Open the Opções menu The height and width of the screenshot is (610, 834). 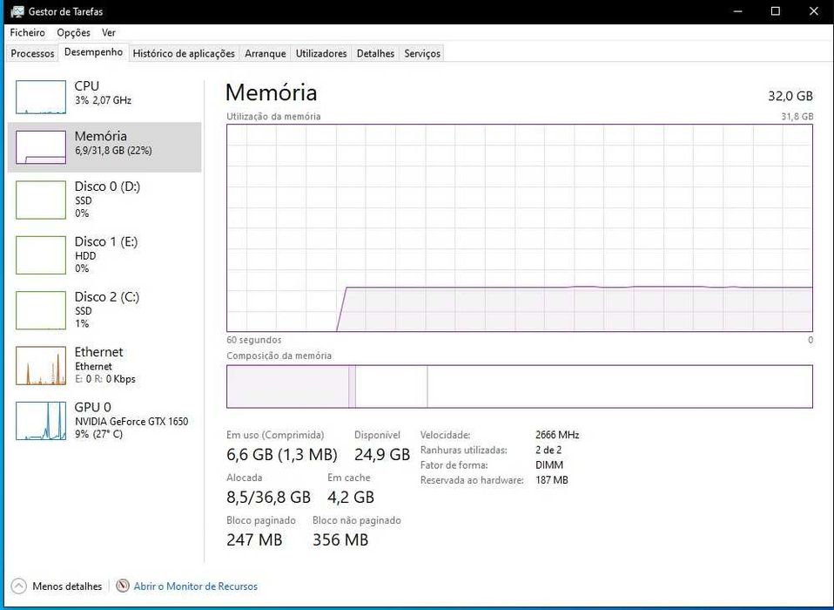[73, 32]
